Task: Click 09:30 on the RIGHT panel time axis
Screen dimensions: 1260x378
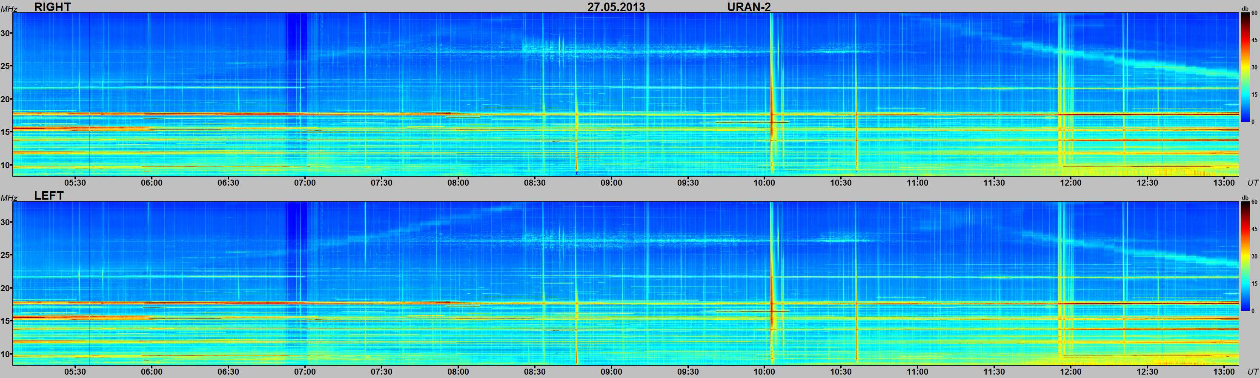Action: coord(688,183)
